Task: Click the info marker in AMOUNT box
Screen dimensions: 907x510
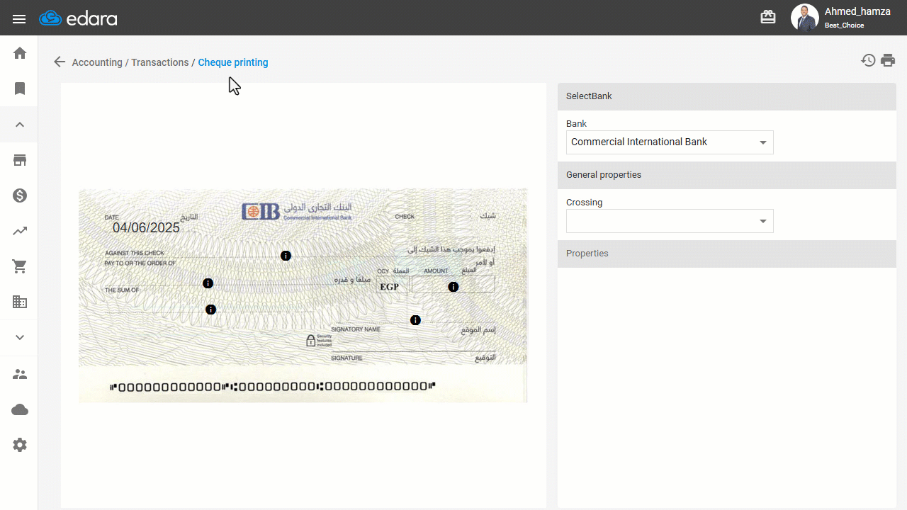Action: click(453, 287)
